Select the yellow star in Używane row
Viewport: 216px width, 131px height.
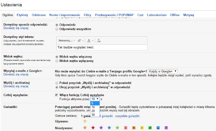(x=85, y=121)
